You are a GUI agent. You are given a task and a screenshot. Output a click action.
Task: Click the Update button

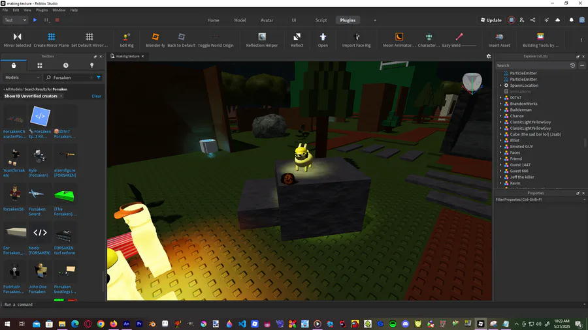tap(491, 20)
